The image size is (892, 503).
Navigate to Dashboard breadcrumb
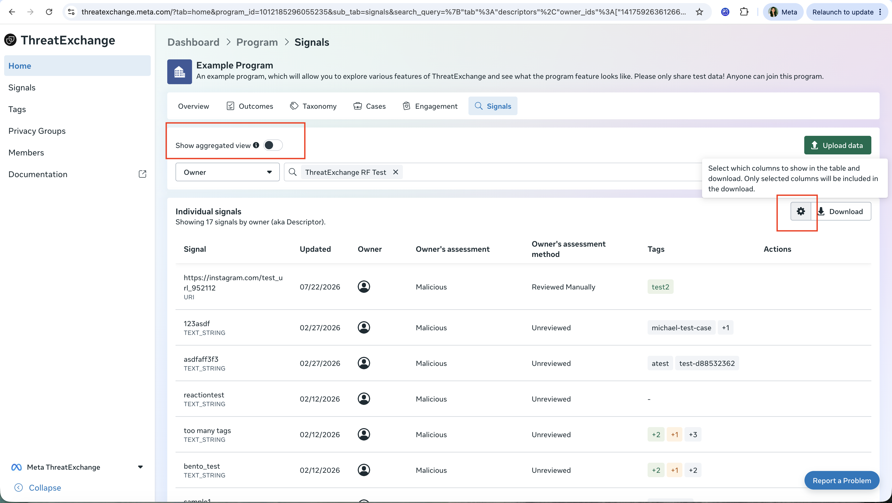(193, 42)
